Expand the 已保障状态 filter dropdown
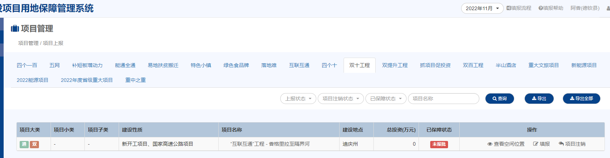This screenshot has height=158, width=610. click(x=385, y=99)
